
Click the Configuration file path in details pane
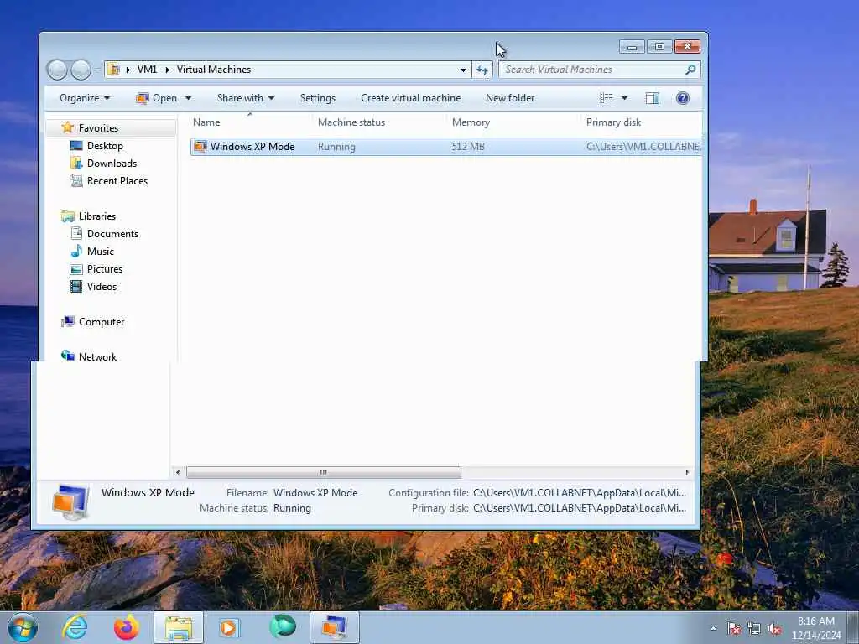(580, 492)
